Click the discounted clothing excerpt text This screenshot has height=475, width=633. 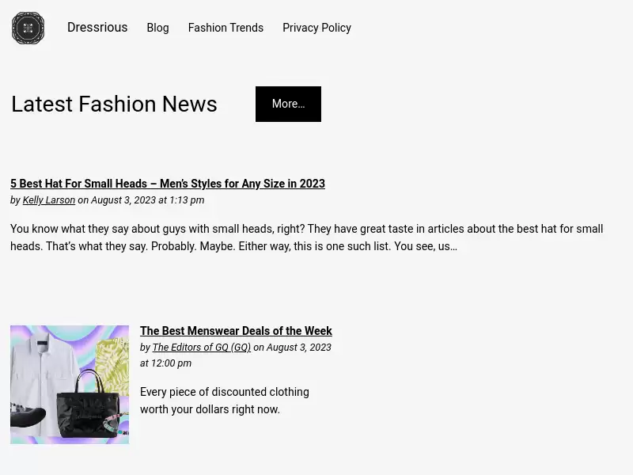tap(225, 401)
